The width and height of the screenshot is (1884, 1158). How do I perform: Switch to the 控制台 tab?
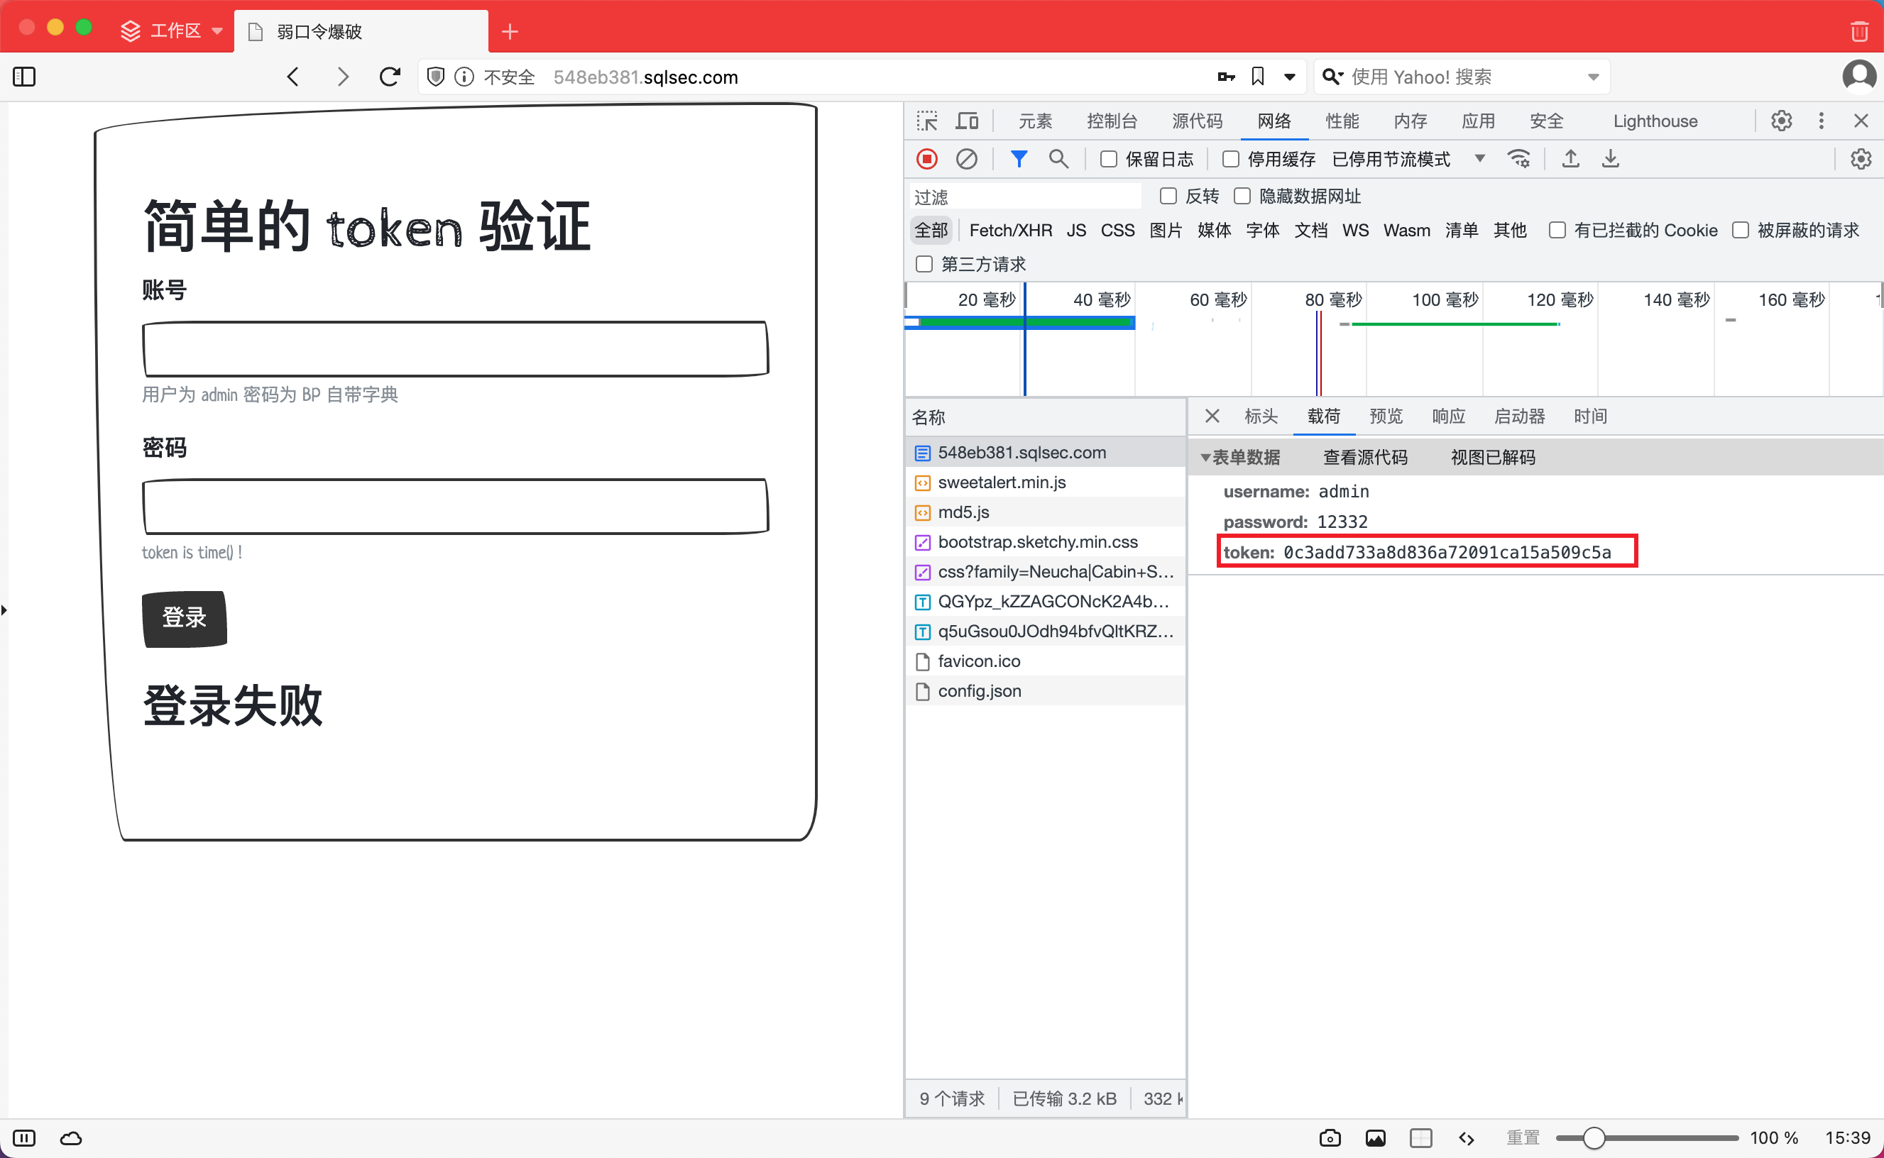click(x=1112, y=121)
